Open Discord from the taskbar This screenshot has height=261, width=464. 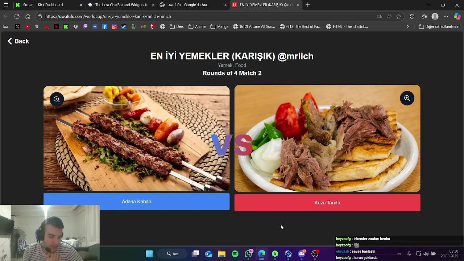click(x=302, y=254)
